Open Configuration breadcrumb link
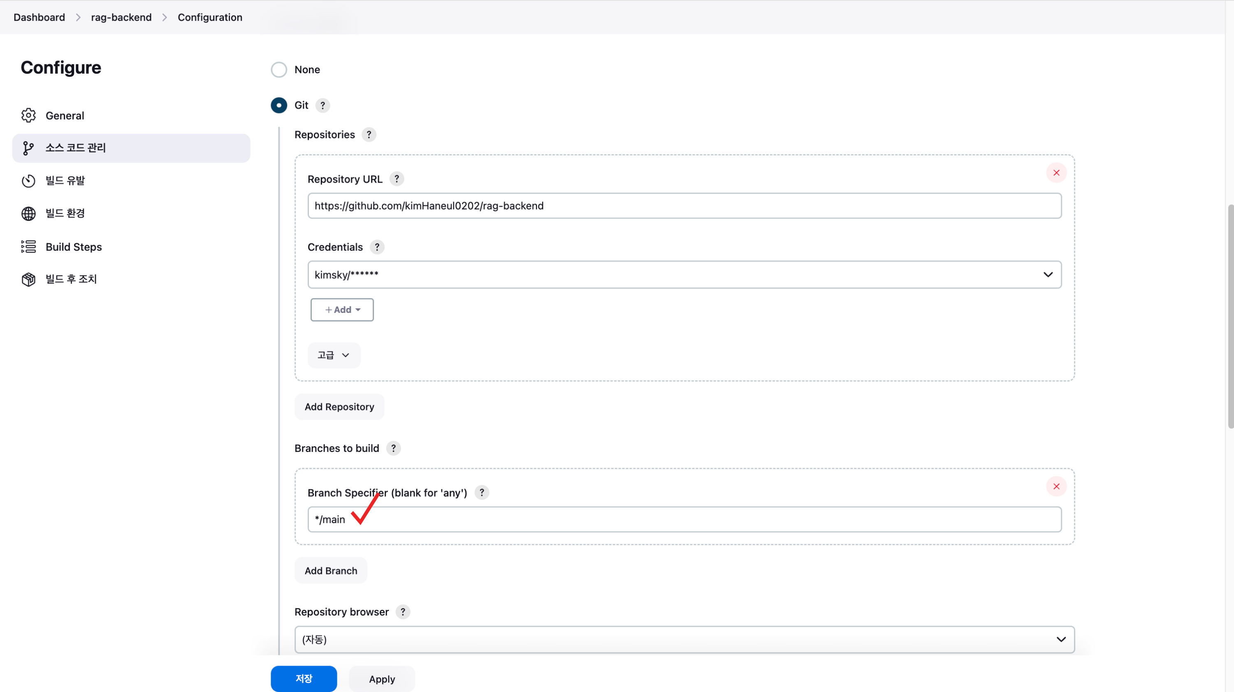Image resolution: width=1234 pixels, height=692 pixels. point(210,17)
